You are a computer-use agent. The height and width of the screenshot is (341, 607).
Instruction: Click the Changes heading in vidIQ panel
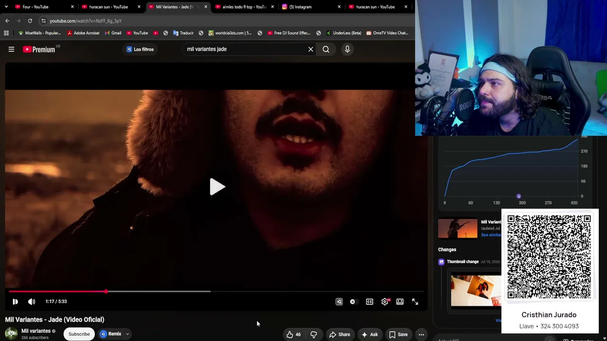[447, 250]
